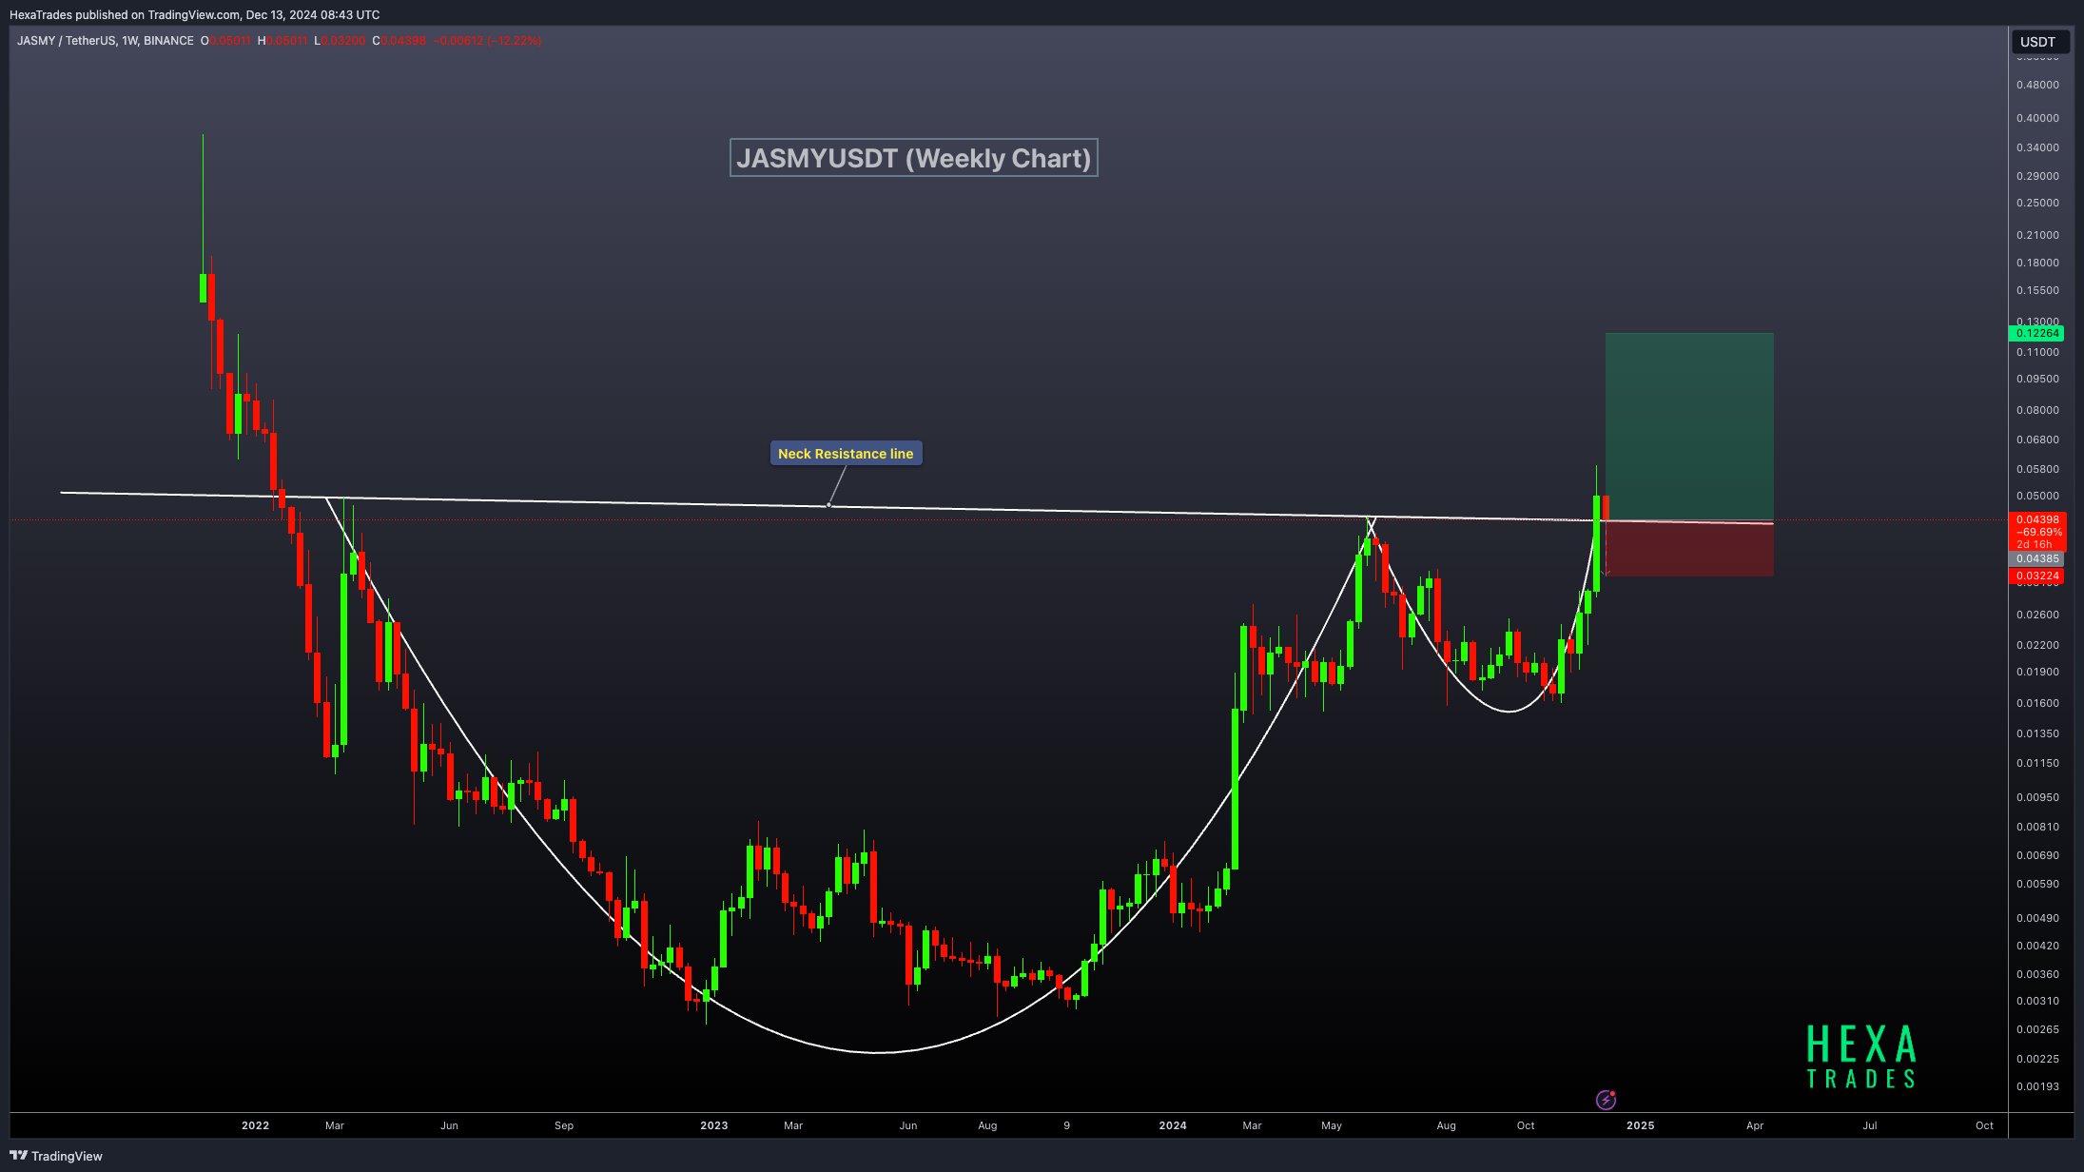Click the HexaTrades published on TradingView.com header

pyautogui.click(x=195, y=14)
